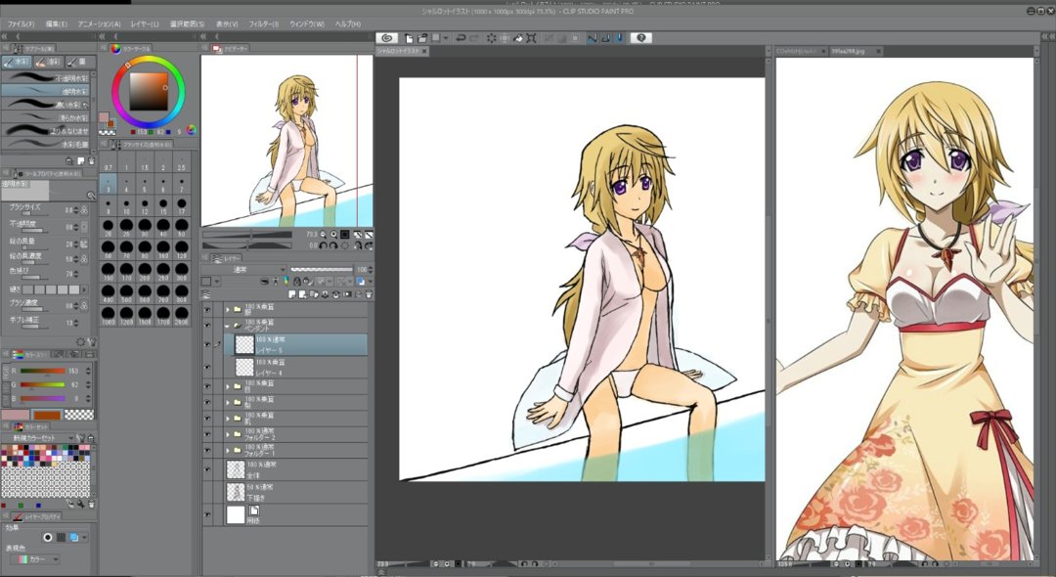Screen dimensions: 1056x577
Task: Select the sub drawing color swatch
Action: 110,124
